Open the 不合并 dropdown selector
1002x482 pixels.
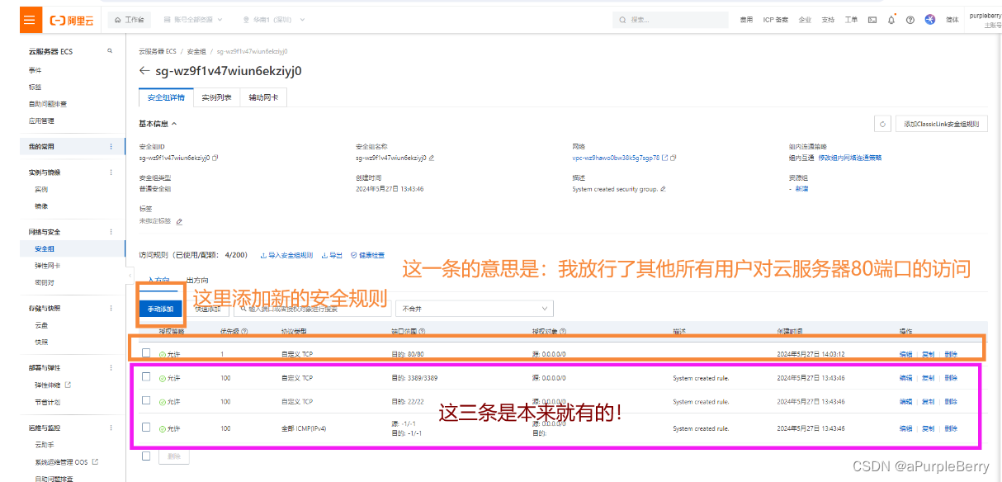(x=474, y=308)
